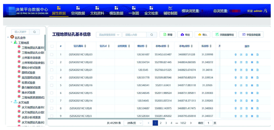
Task: Click the edit icon for row J8
Action: (x=241, y=108)
